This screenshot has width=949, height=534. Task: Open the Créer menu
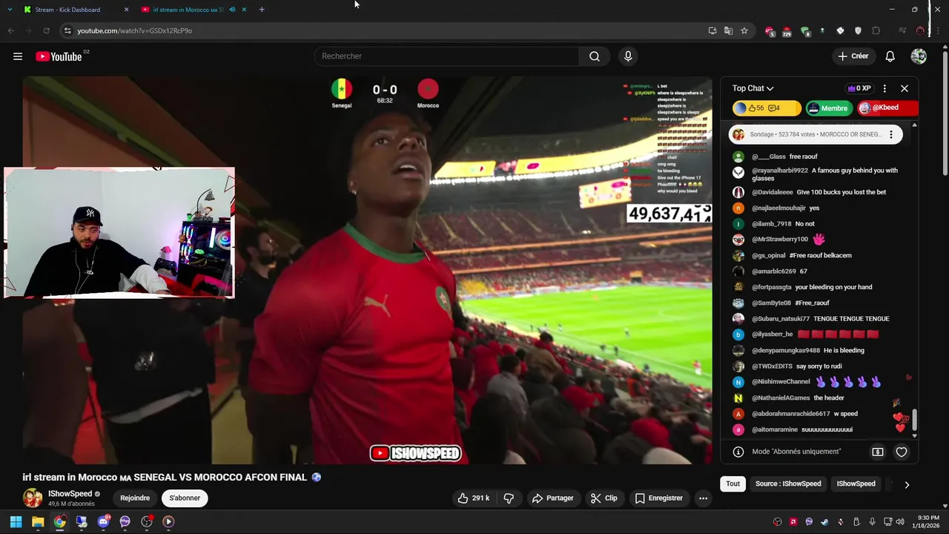853,56
